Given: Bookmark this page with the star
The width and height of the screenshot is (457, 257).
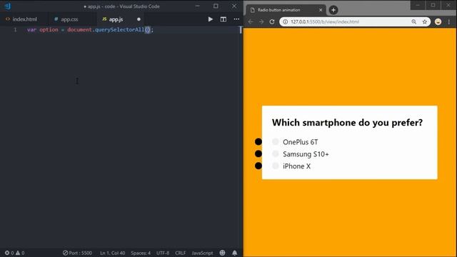Looking at the screenshot, I should (425, 21).
